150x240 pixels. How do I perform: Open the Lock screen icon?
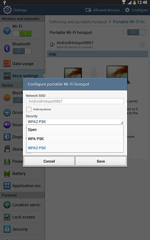[7, 217]
